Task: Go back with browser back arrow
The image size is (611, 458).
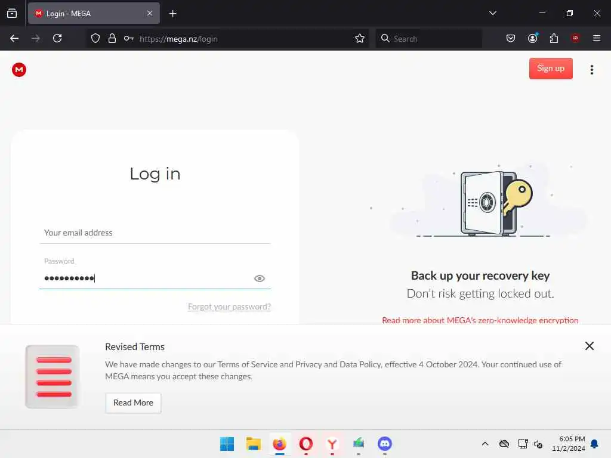Action: [x=14, y=38]
